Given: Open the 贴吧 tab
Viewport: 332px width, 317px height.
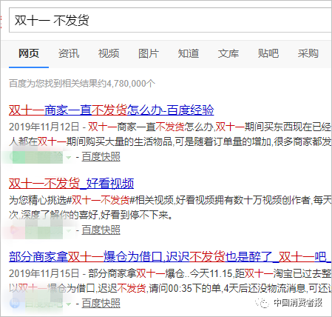Looking at the screenshot, I should [268, 53].
